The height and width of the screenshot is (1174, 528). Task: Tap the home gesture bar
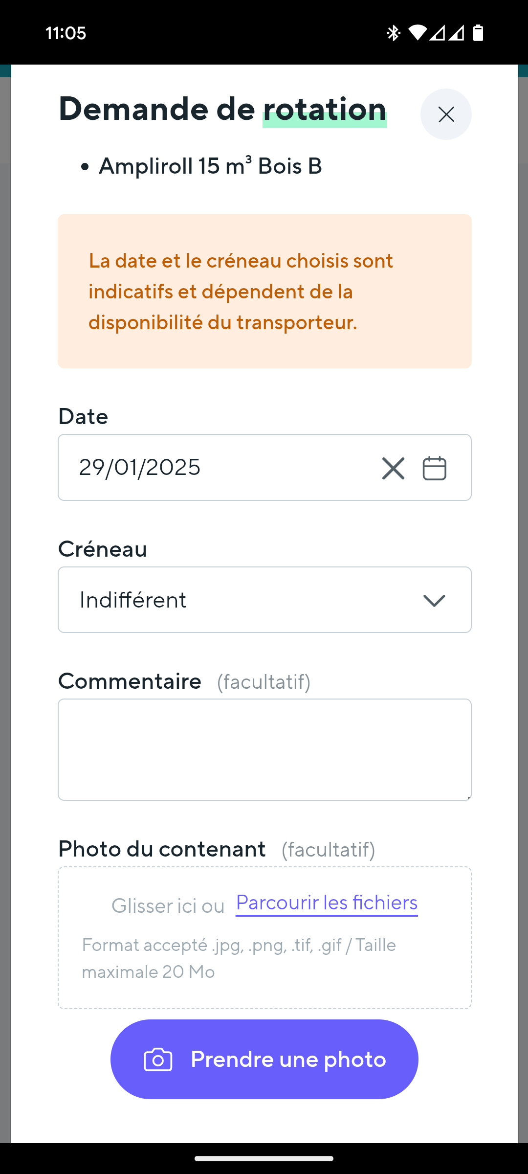click(x=264, y=1158)
